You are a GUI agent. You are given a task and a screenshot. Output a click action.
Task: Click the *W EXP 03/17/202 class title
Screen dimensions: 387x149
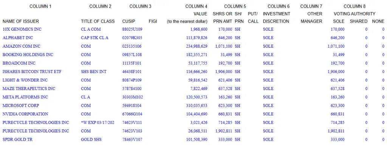click(x=98, y=123)
